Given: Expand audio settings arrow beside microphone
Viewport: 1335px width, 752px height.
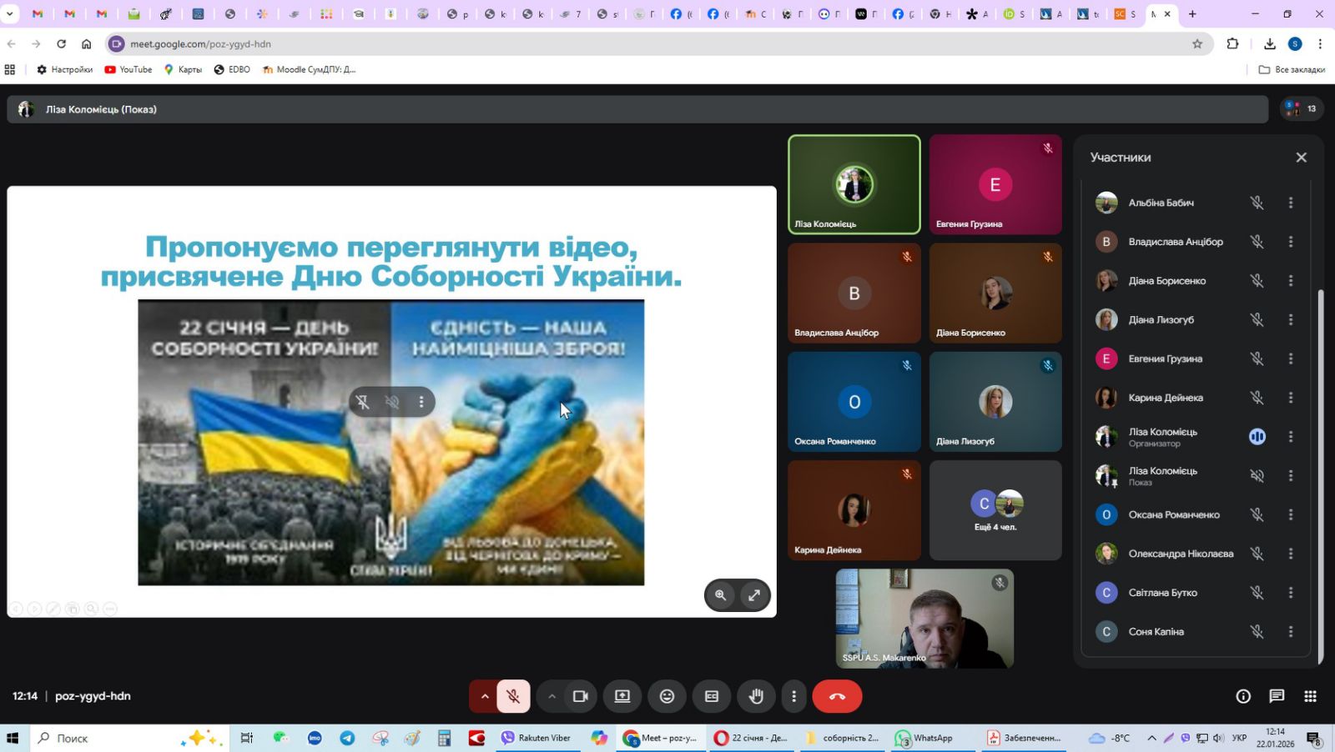Looking at the screenshot, I should (x=485, y=696).
